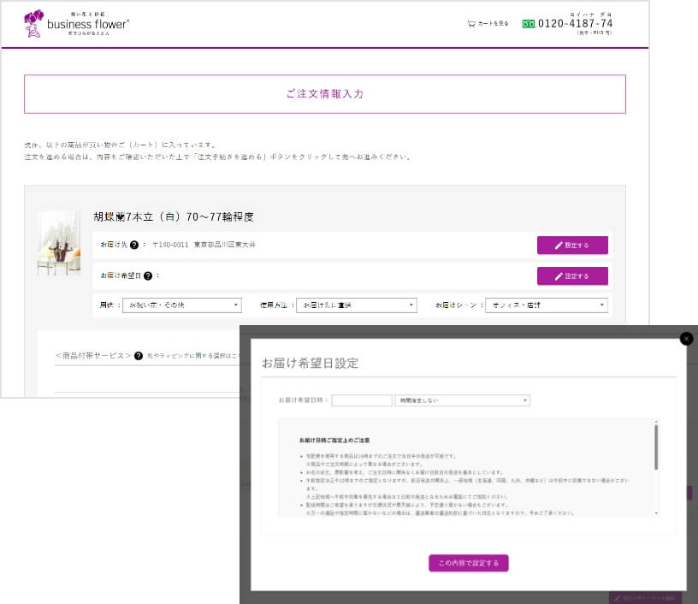Click 設定する button for desired delivery date
This screenshot has width=698, height=604.
pyautogui.click(x=572, y=276)
